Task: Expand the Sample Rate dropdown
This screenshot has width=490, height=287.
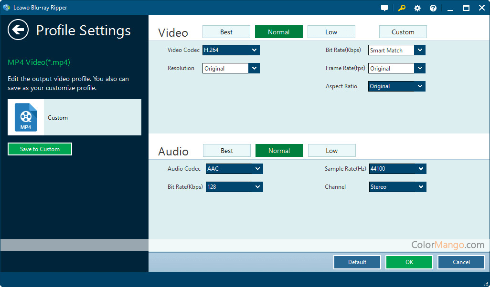Action: click(421, 169)
